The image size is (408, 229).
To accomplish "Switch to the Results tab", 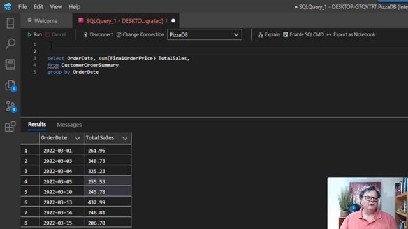I will (37, 125).
